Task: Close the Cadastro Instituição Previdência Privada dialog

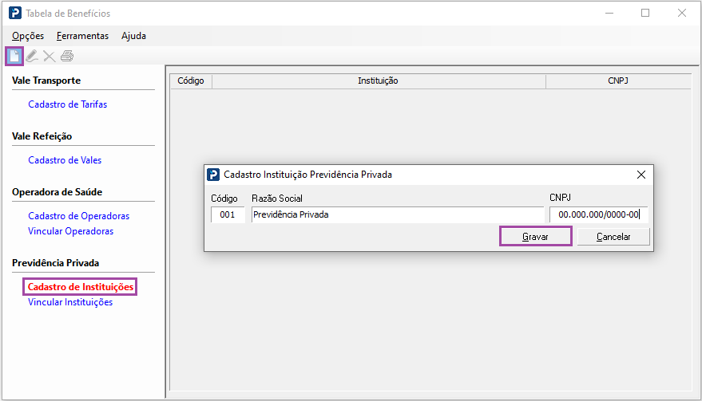Action: (x=641, y=175)
